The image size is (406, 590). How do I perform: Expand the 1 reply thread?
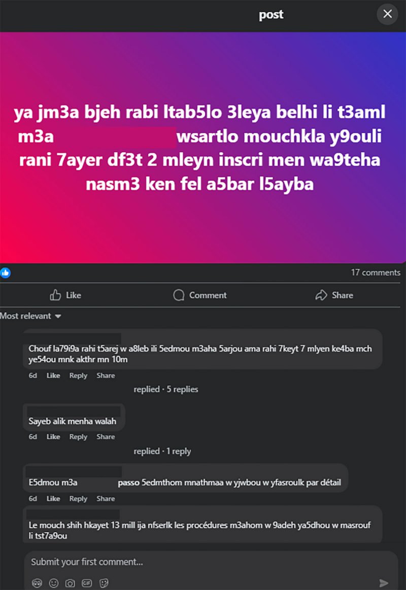(162, 451)
